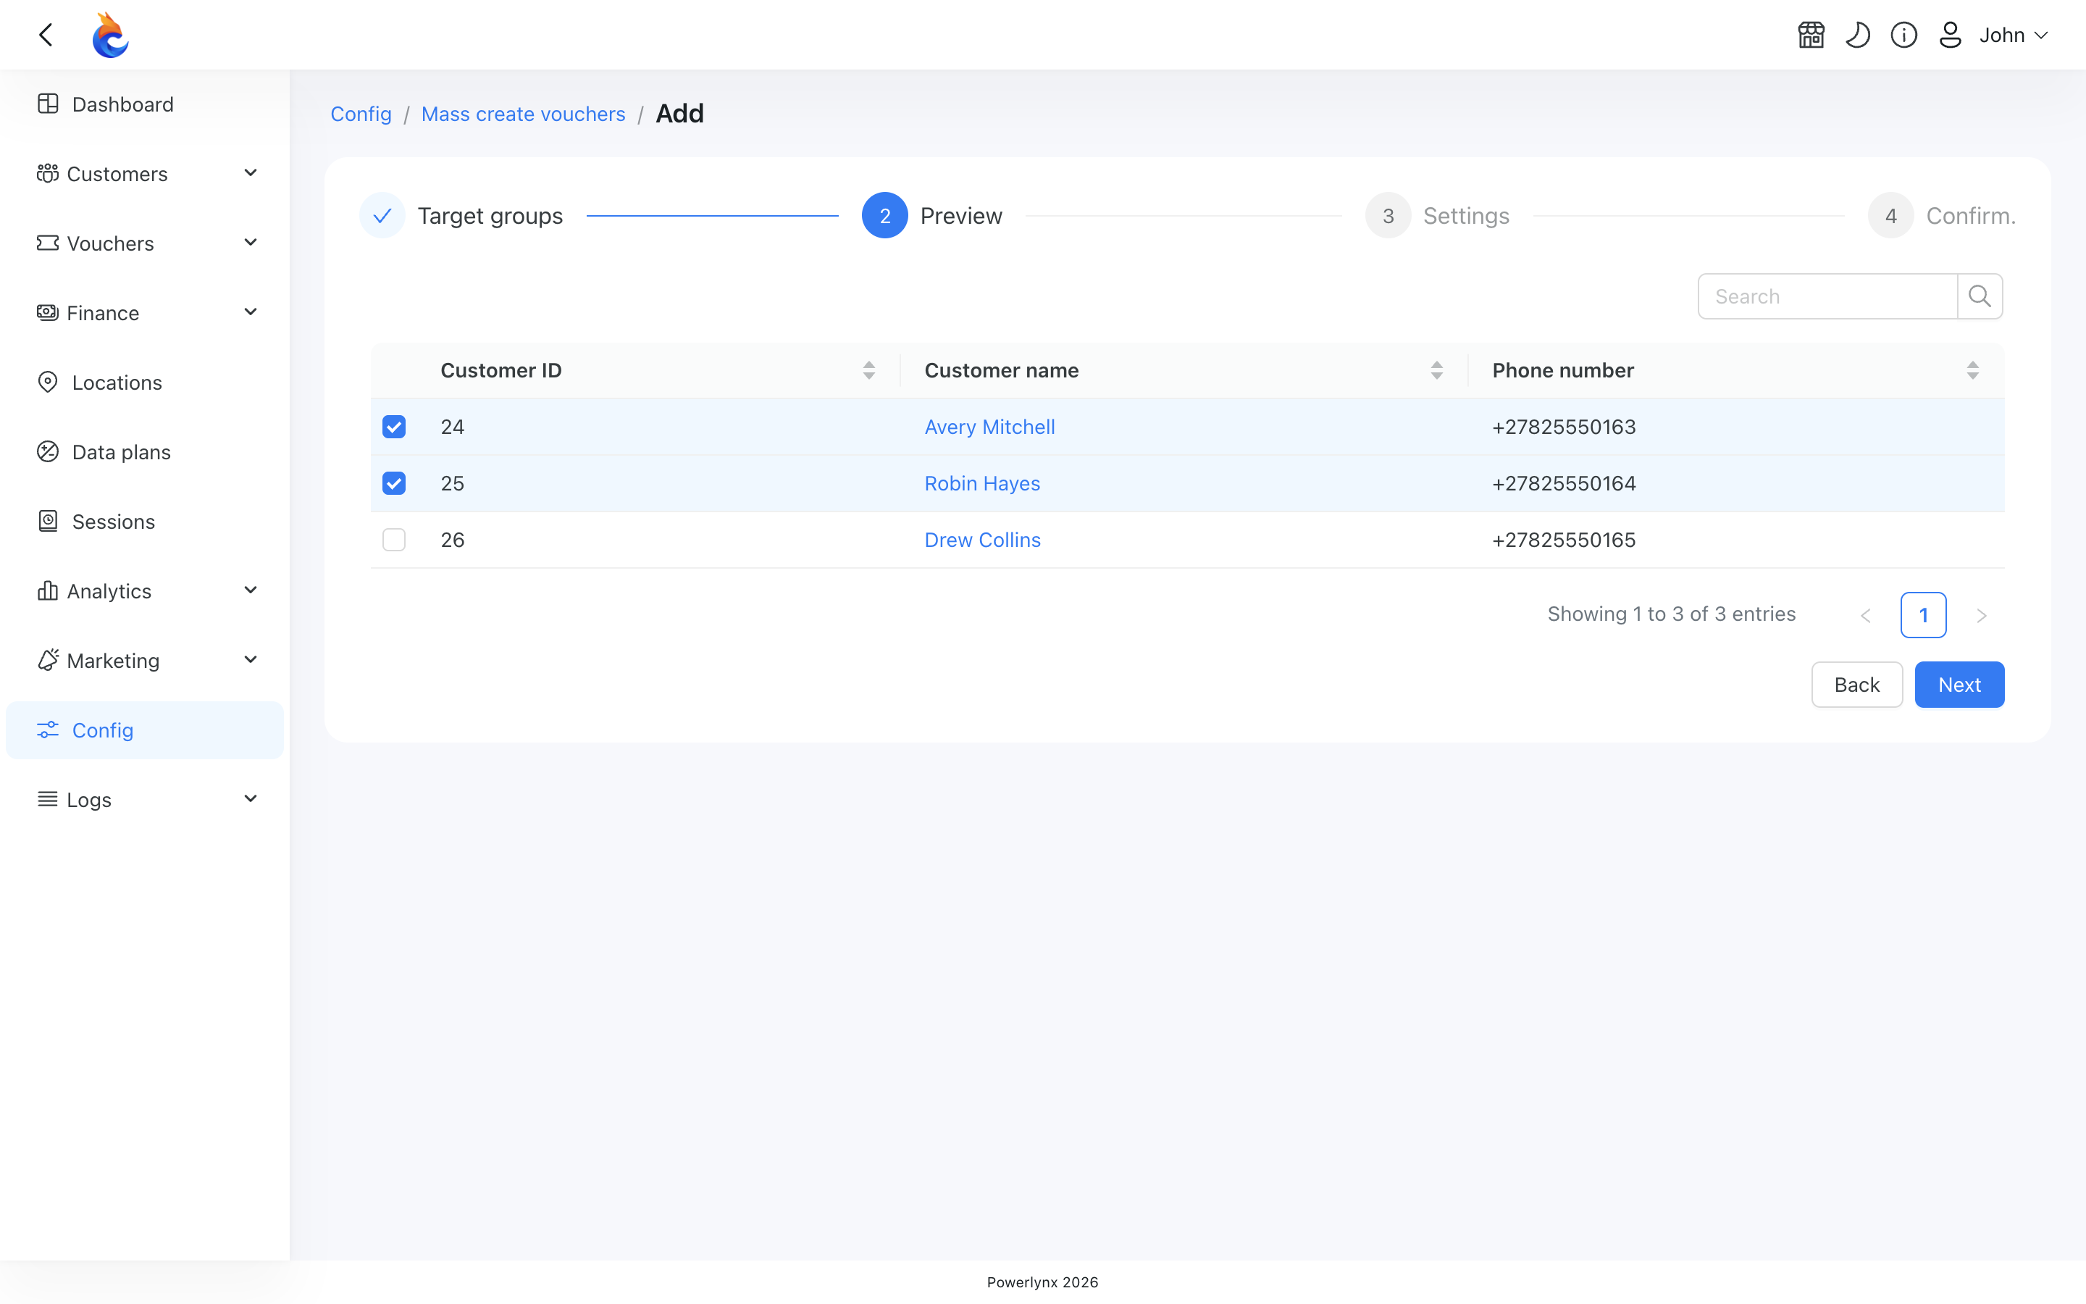This screenshot has height=1304, width=2086.
Task: Click step 3 Settings circle
Action: point(1388,216)
